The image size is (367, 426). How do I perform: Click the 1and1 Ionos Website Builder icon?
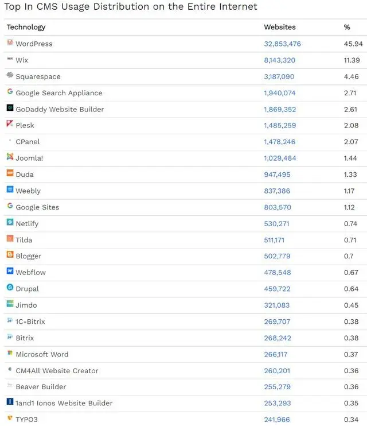(x=10, y=401)
